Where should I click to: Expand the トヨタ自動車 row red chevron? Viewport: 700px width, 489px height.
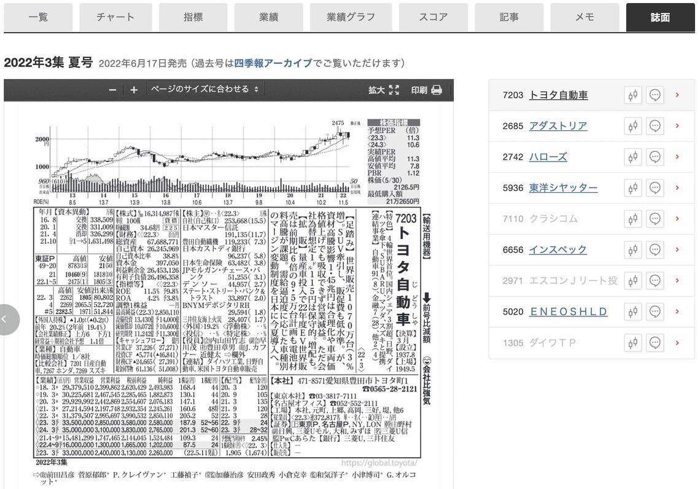point(677,95)
